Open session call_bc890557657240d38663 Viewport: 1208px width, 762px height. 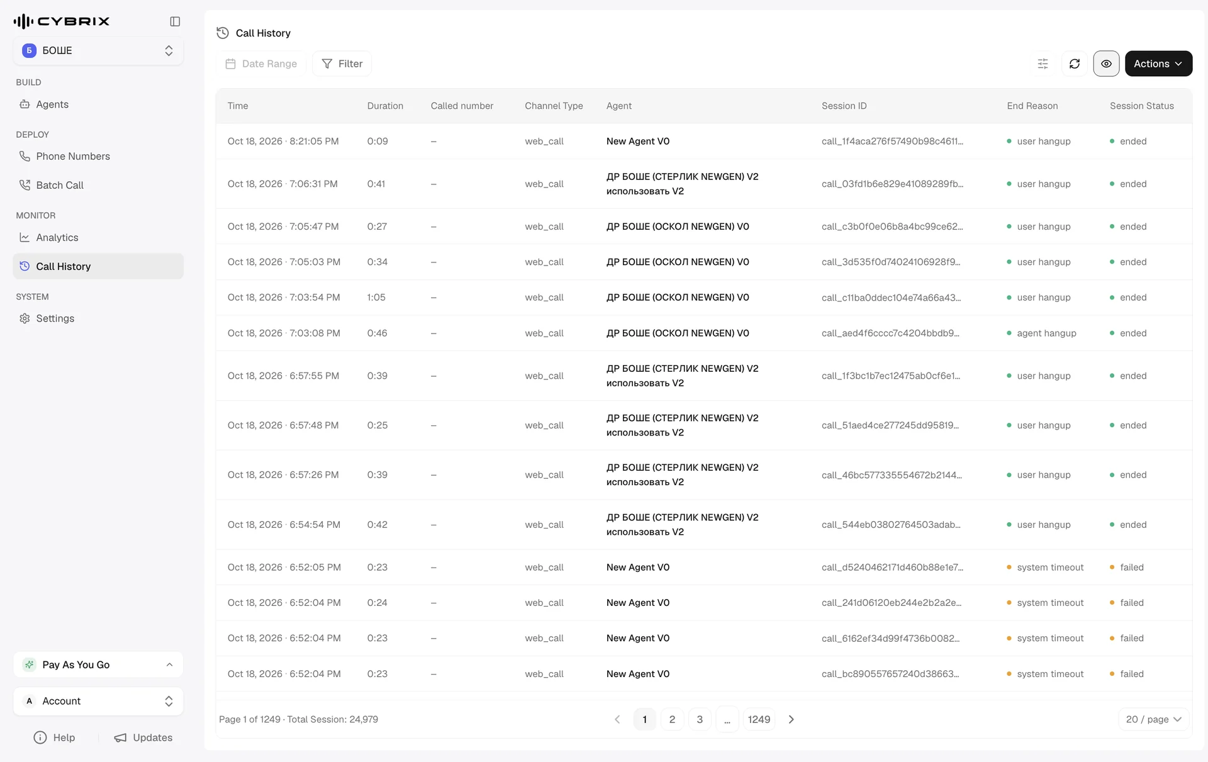tap(890, 673)
